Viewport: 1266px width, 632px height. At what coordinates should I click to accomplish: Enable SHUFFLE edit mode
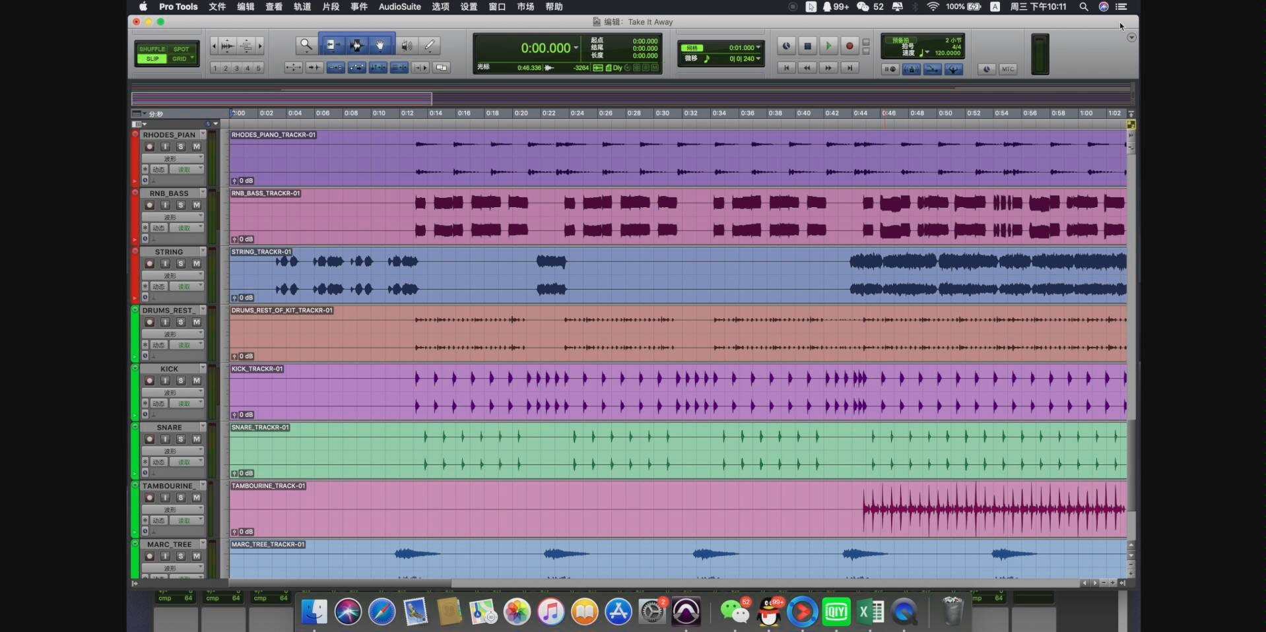pos(152,49)
